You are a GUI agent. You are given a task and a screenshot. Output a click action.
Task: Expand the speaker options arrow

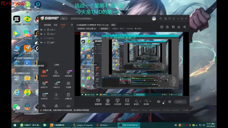pyautogui.click(x=150, y=101)
